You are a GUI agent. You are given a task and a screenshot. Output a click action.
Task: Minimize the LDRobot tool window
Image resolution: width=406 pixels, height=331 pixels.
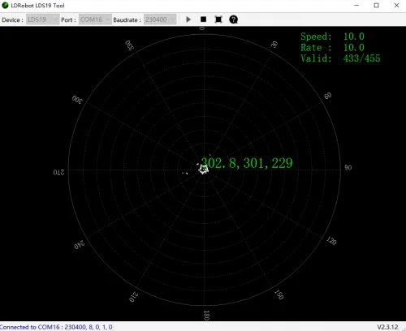(x=356, y=6)
